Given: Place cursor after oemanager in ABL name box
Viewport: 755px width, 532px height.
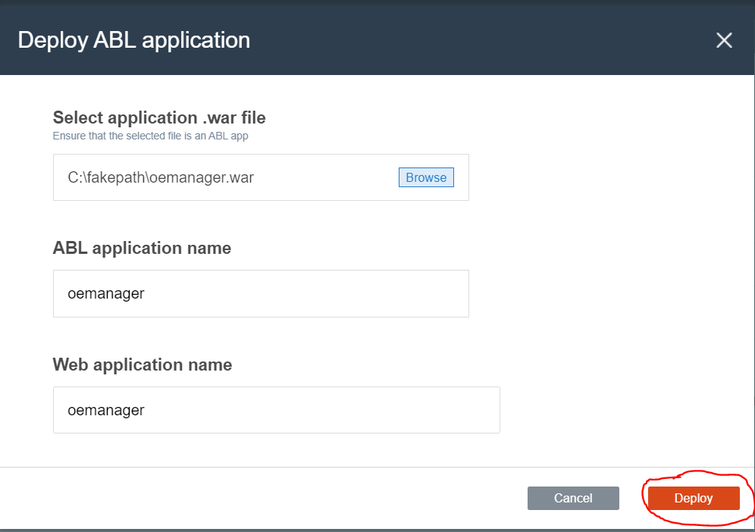Looking at the screenshot, I should coord(146,294).
